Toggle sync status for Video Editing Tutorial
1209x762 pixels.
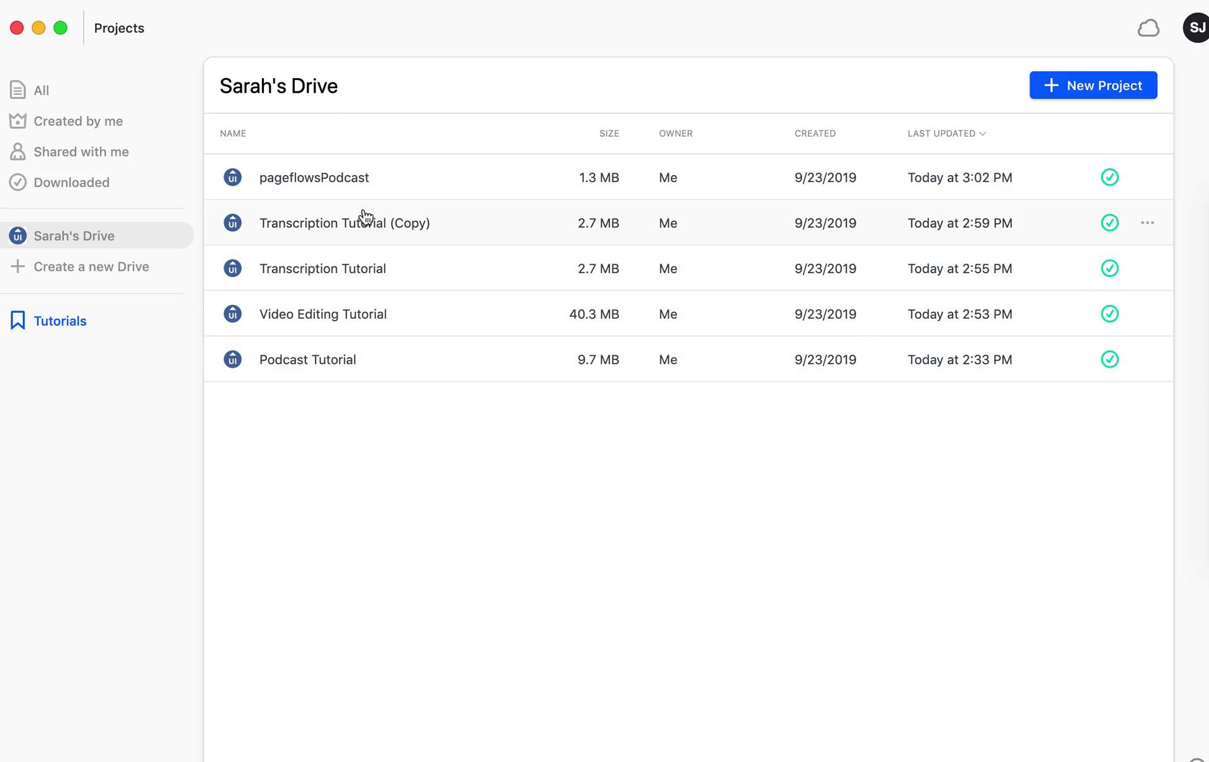pyautogui.click(x=1110, y=314)
